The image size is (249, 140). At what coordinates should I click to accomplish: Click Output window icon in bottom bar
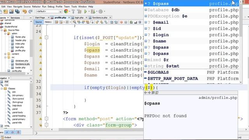(2, 137)
